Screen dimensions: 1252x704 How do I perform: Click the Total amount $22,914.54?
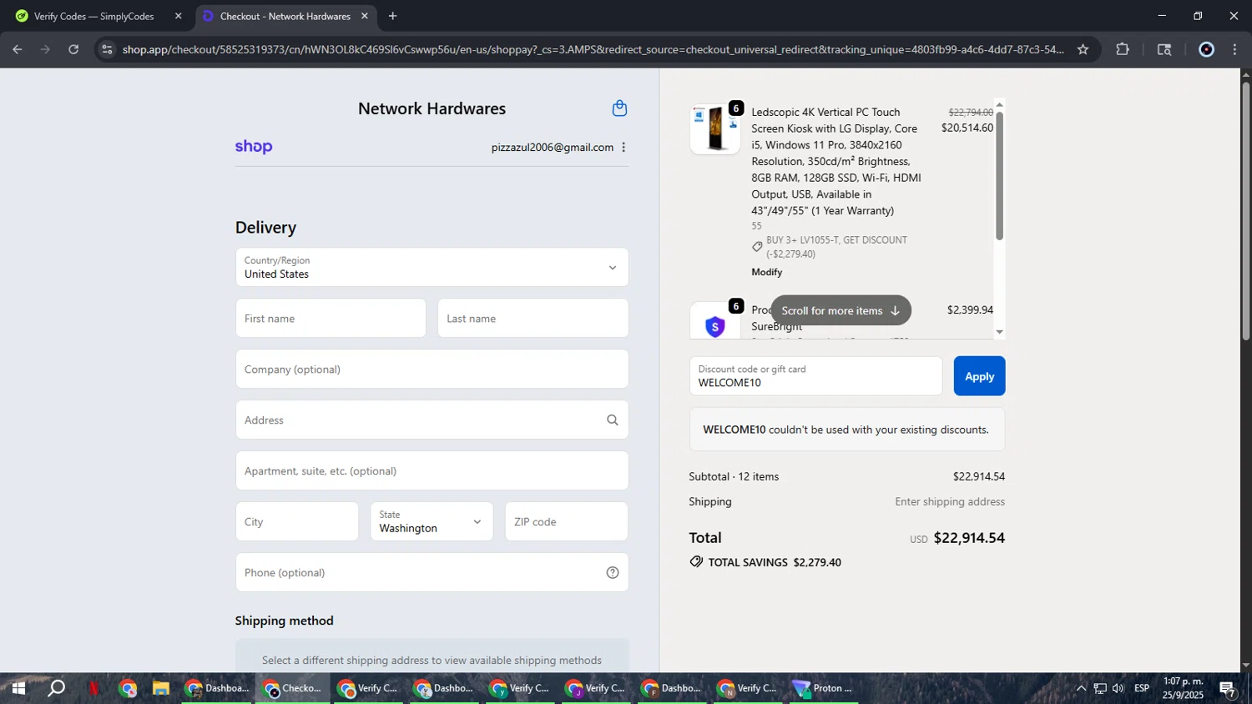point(969,538)
